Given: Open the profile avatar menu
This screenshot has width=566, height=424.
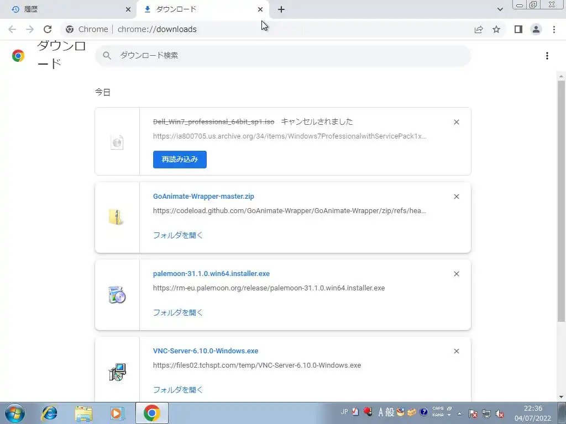Looking at the screenshot, I should (x=536, y=29).
